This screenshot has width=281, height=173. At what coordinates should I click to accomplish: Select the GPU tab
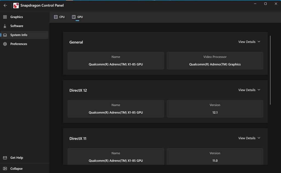(x=77, y=16)
